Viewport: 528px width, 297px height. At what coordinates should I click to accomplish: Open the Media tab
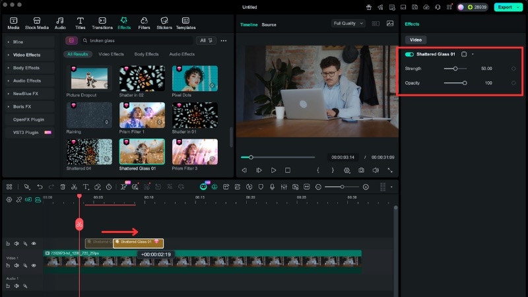tap(13, 23)
